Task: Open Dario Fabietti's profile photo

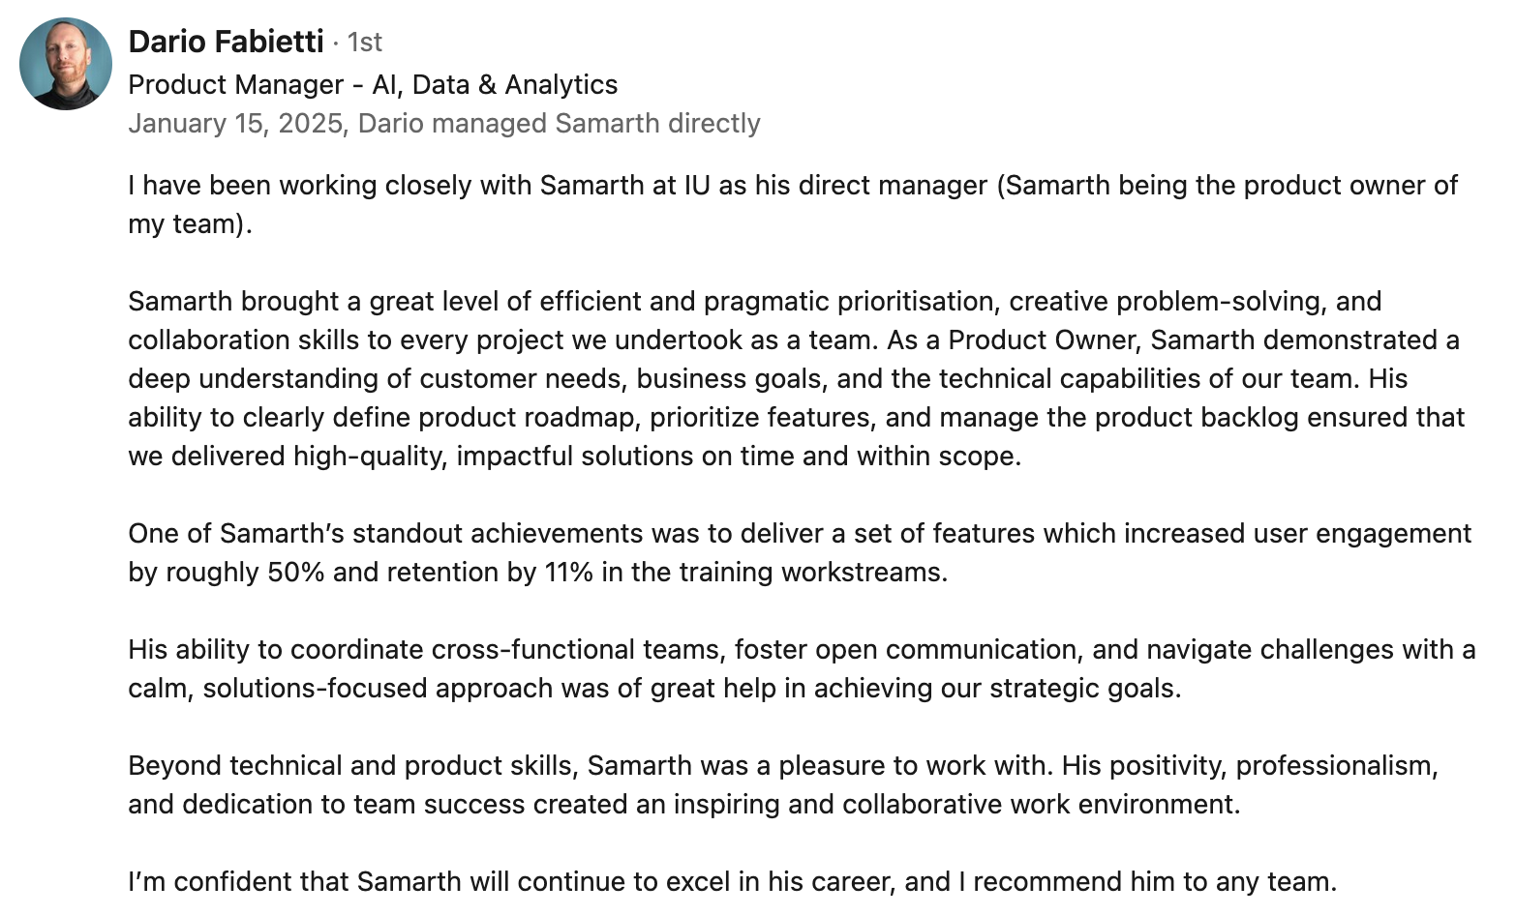Action: click(66, 64)
